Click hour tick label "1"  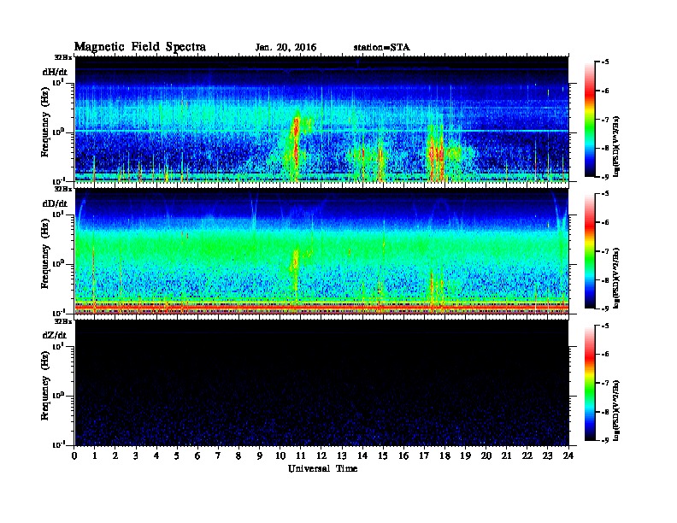point(95,455)
